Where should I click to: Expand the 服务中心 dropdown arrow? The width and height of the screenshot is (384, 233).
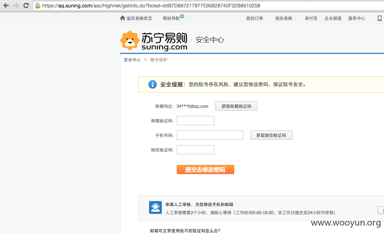[368, 18]
